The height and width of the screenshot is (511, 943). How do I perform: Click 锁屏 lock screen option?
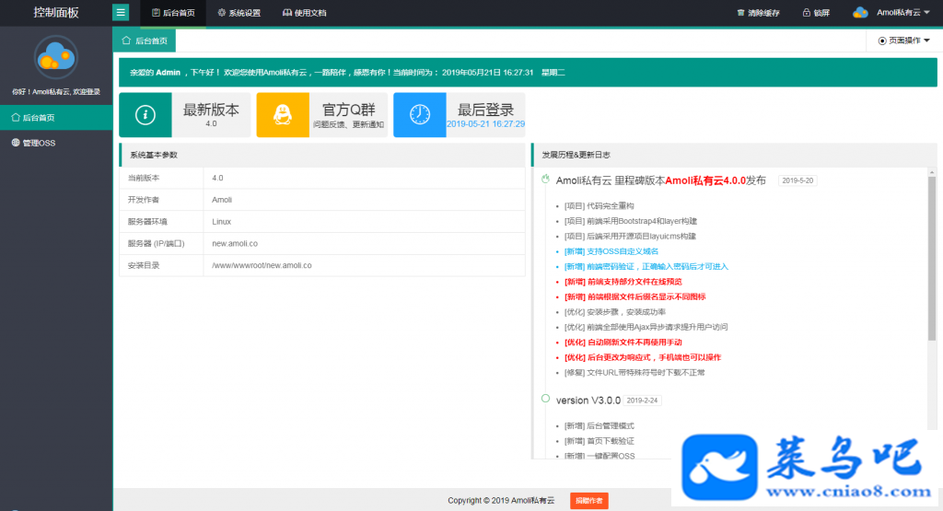tap(816, 13)
